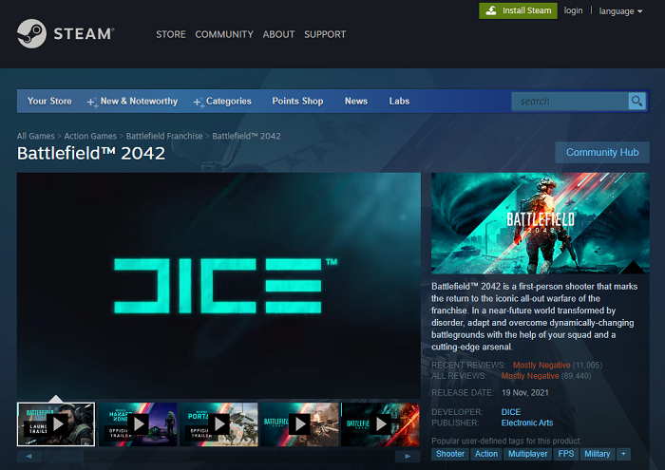Click the Install Steam download button

pos(518,10)
